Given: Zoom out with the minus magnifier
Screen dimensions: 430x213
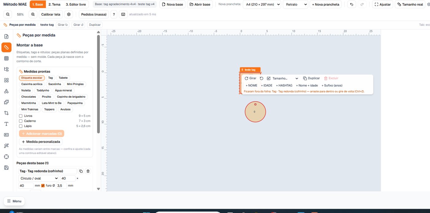Looking at the screenshot, I should [8, 14].
